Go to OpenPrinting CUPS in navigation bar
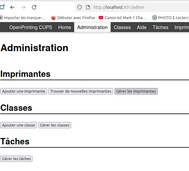Image resolution: width=189 pixels, height=171 pixels. pyautogui.click(x=30, y=27)
